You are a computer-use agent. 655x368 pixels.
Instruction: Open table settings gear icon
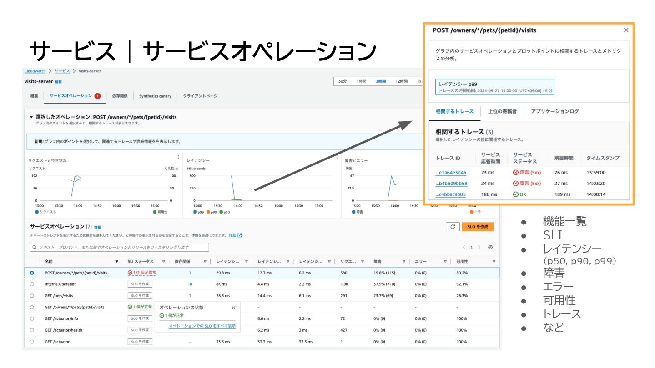pos(490,247)
